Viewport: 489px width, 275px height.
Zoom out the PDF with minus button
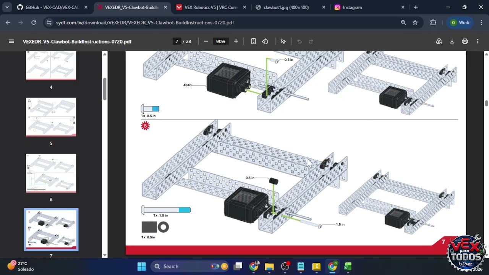[x=206, y=41]
